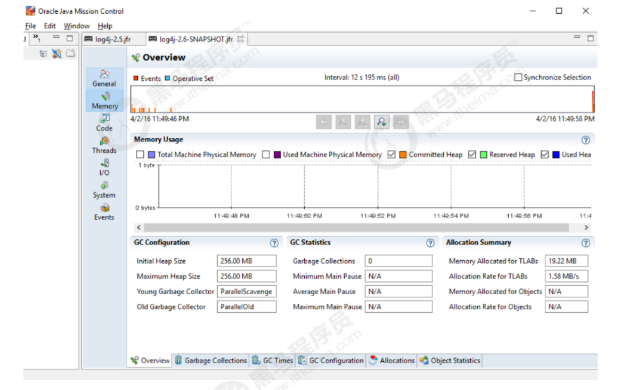621x390 pixels.
Task: Switch to Object Statistics tab
Action: (450, 361)
